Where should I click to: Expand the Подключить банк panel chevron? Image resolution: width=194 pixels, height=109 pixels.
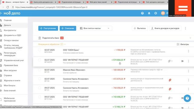[190, 38]
